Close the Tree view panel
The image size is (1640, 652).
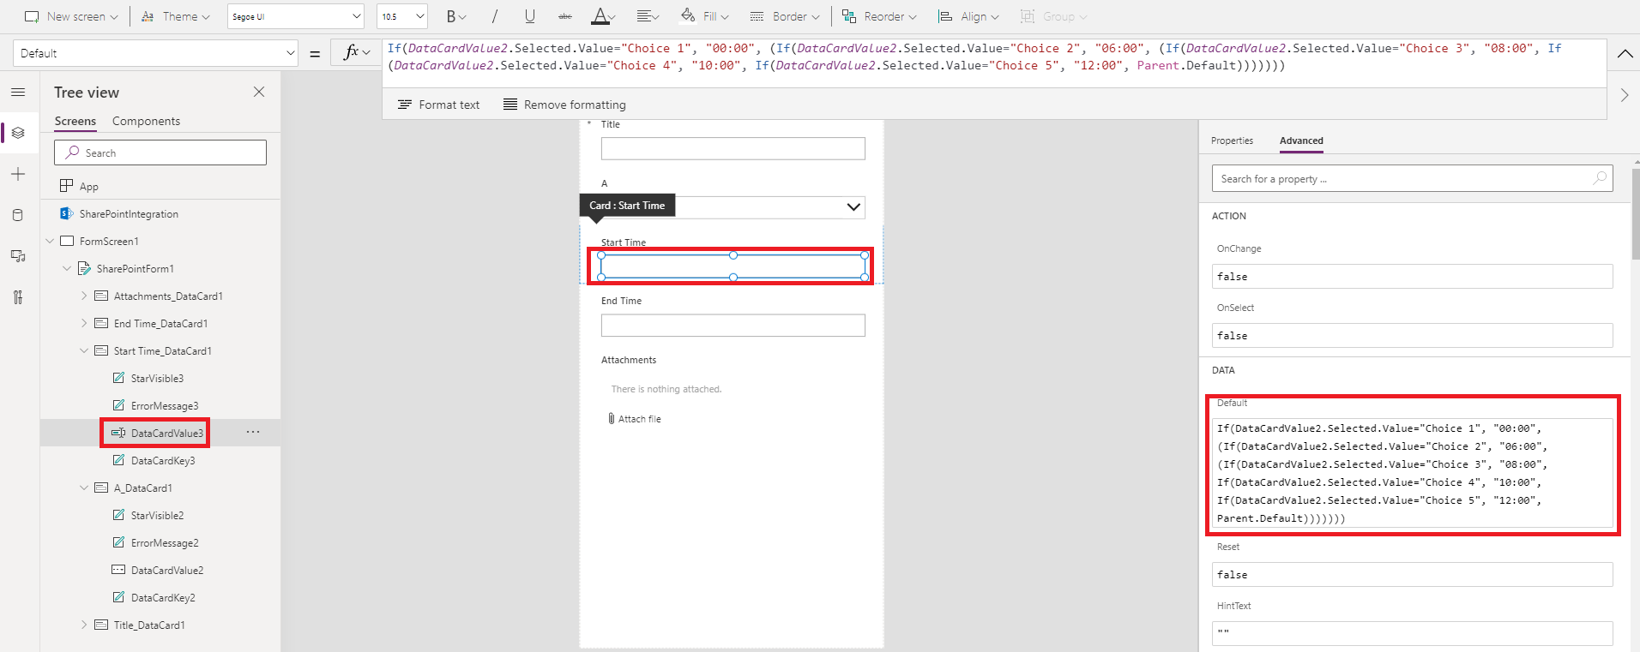pos(259,92)
